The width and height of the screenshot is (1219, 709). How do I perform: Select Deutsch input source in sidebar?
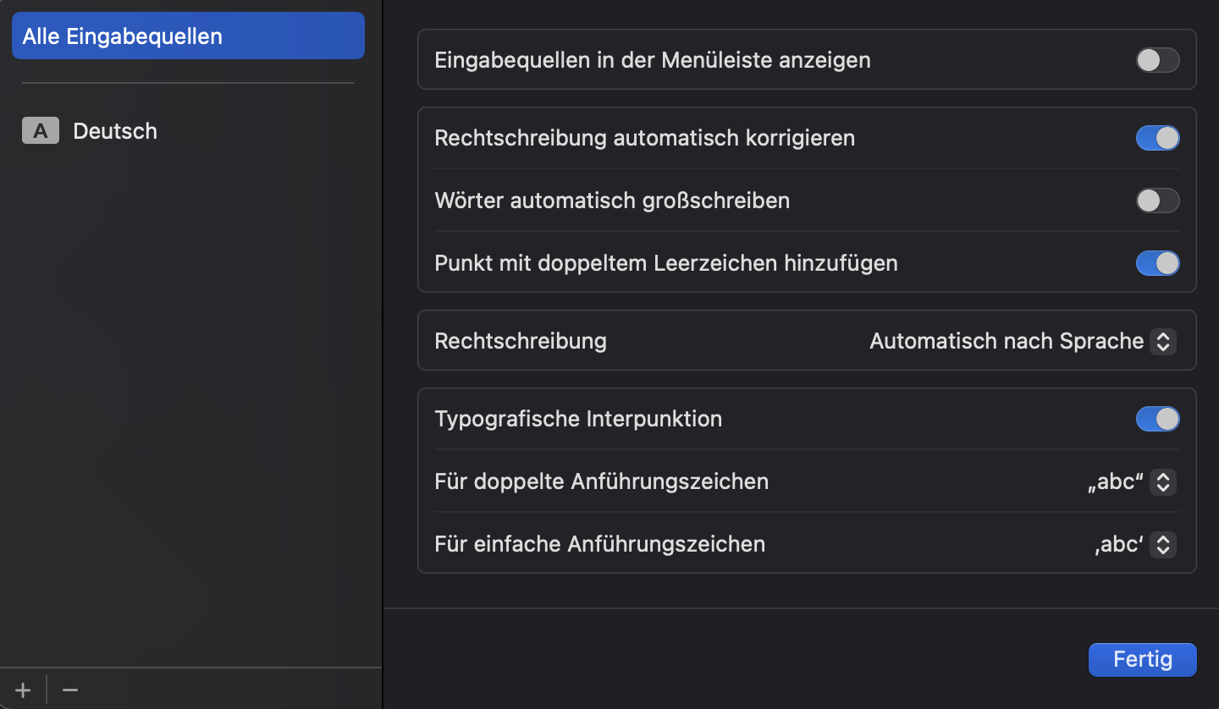(115, 131)
